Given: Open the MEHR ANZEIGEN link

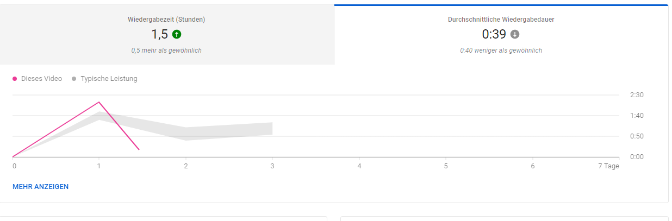Looking at the screenshot, I should (40, 186).
